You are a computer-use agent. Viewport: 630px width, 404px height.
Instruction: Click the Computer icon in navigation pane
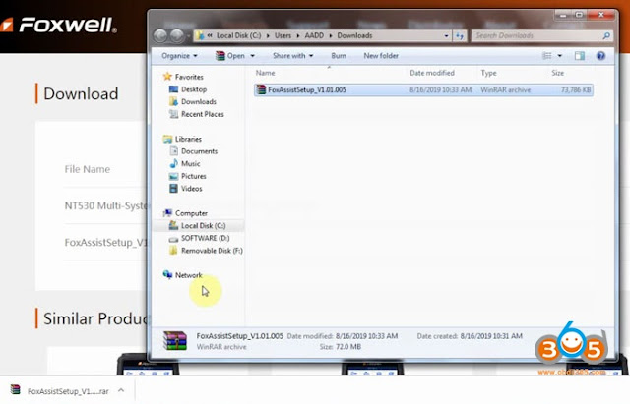coord(167,213)
